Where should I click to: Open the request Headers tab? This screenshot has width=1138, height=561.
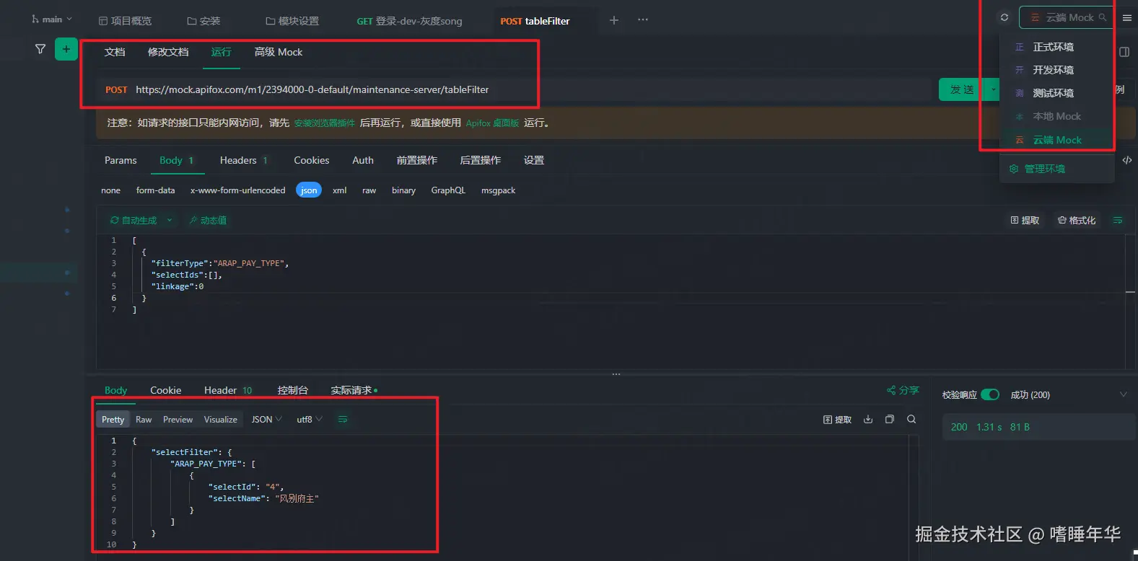point(243,160)
